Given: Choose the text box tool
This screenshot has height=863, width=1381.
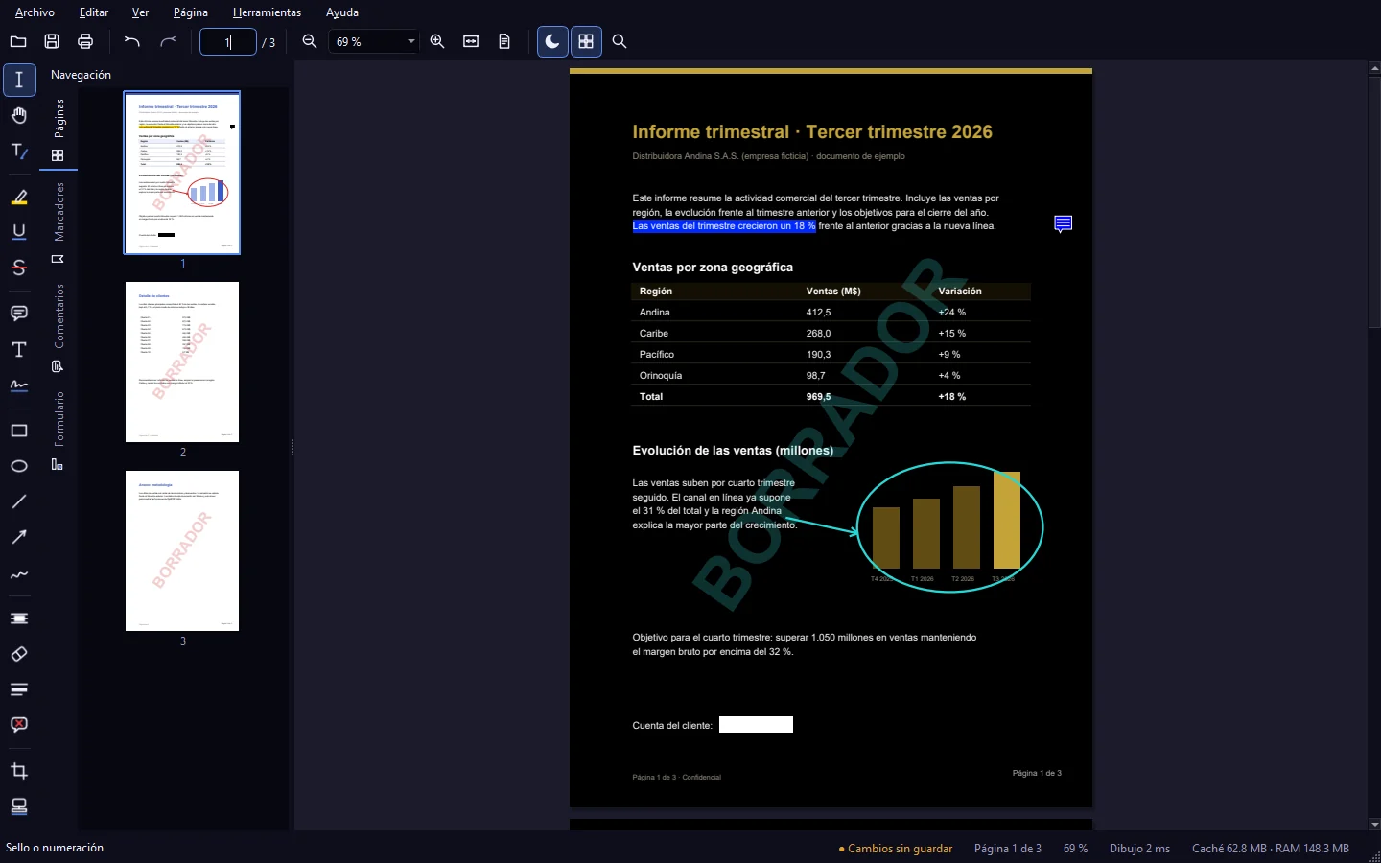Looking at the screenshot, I should click(19, 350).
